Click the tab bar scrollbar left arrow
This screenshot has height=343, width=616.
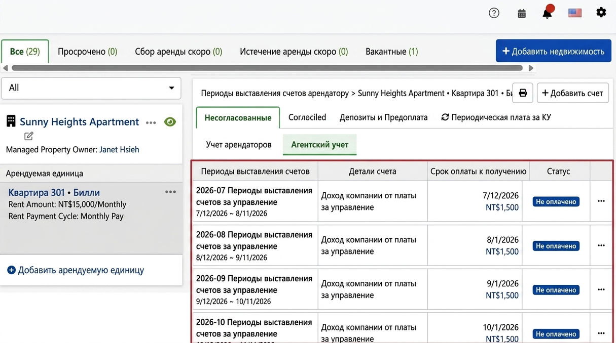(5, 68)
